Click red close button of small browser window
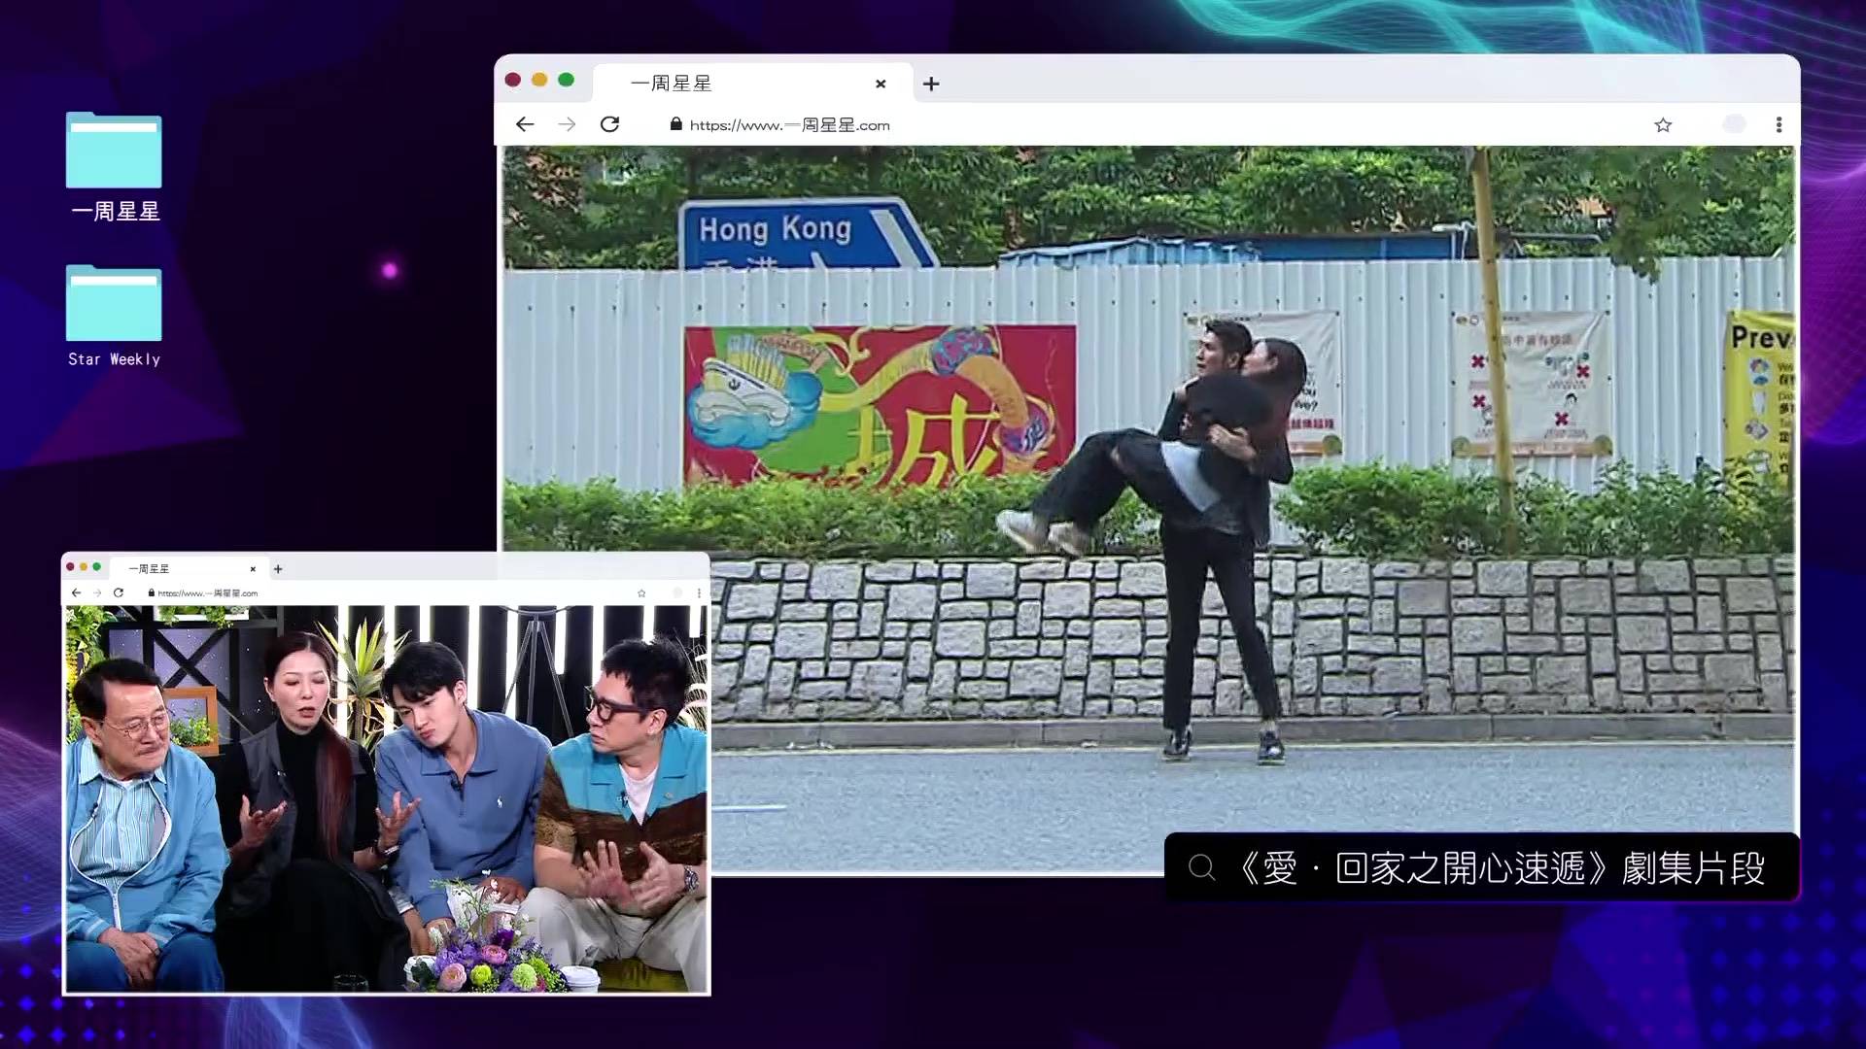The width and height of the screenshot is (1866, 1049). [x=70, y=567]
